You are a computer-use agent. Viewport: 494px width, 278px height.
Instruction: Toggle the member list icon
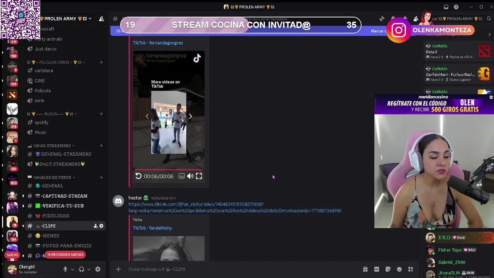coord(416,19)
